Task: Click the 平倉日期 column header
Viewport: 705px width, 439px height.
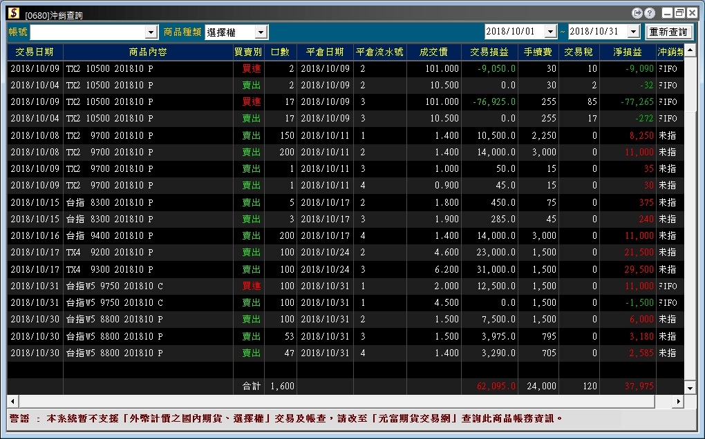Action: point(325,52)
